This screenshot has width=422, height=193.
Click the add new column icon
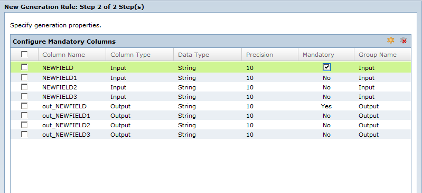coord(390,40)
